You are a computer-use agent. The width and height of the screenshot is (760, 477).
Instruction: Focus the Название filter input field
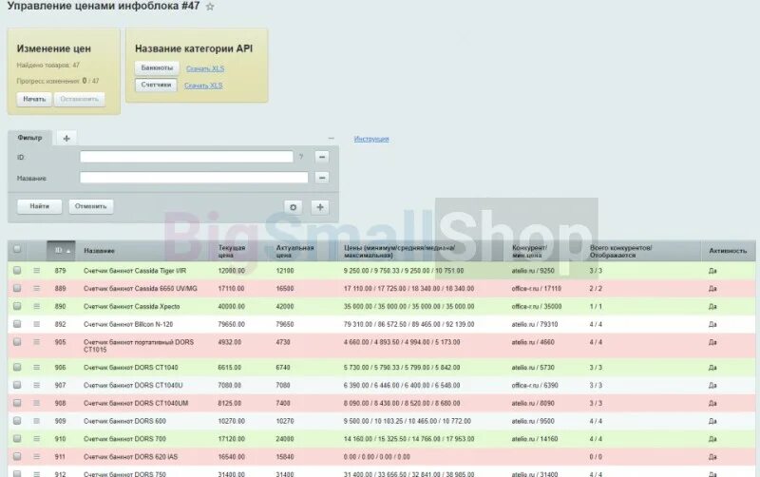click(194, 178)
